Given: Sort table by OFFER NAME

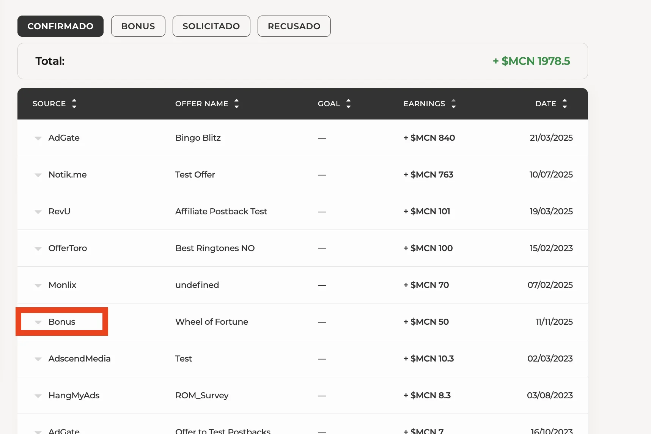Looking at the screenshot, I should pyautogui.click(x=236, y=104).
